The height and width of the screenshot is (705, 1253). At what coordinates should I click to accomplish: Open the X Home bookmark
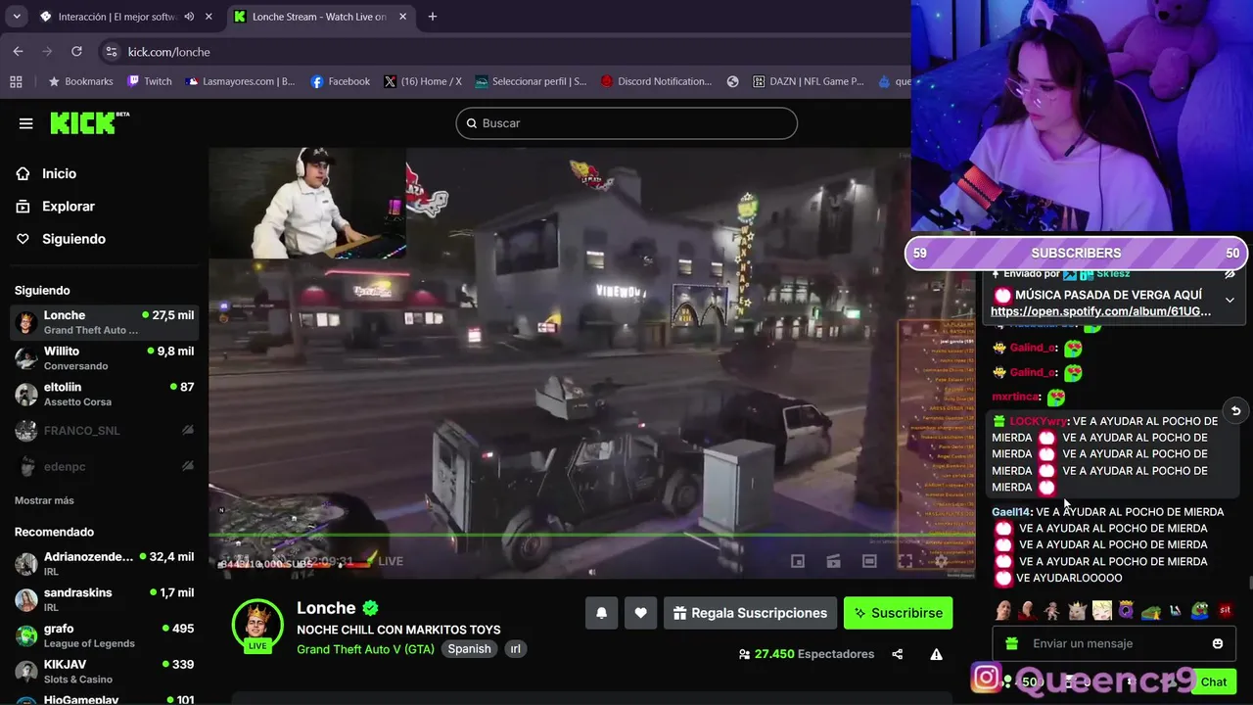(423, 81)
